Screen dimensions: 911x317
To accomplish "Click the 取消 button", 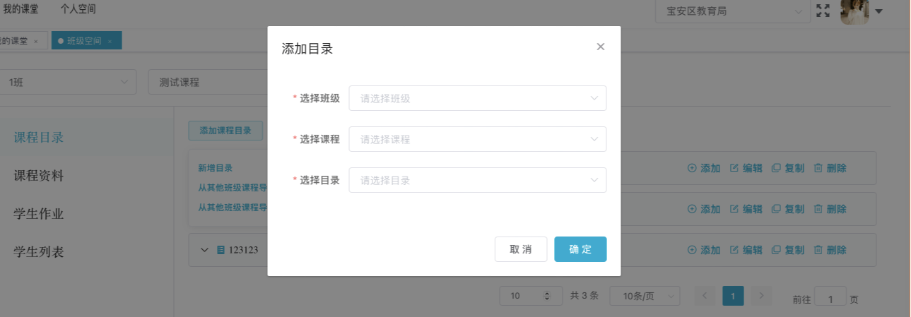I will point(521,249).
